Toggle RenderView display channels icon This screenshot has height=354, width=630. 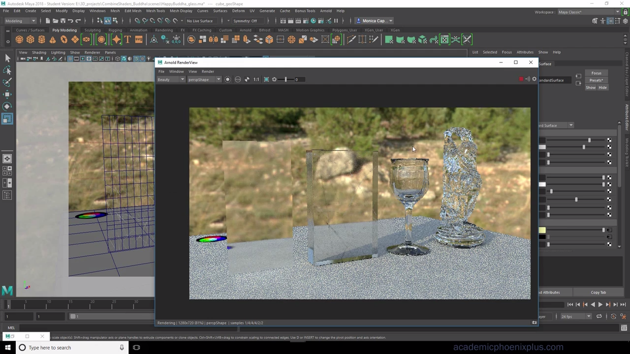click(x=238, y=79)
